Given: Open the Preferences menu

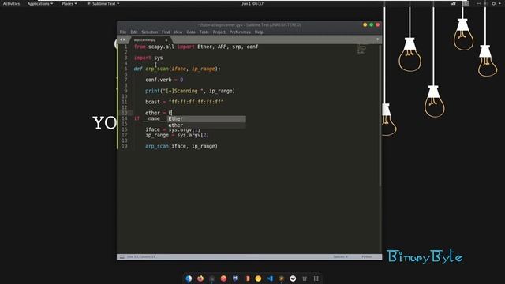Looking at the screenshot, I should 240,32.
